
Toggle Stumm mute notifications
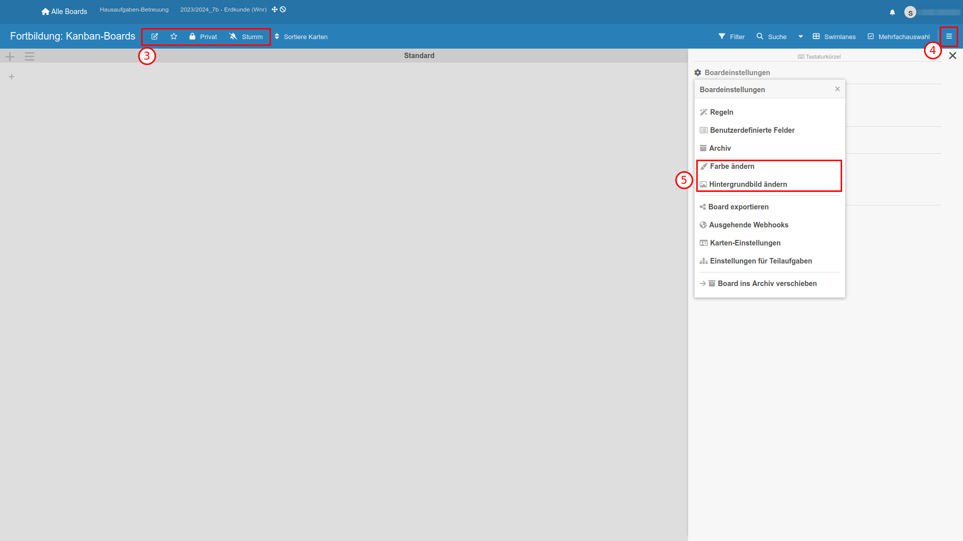(246, 37)
